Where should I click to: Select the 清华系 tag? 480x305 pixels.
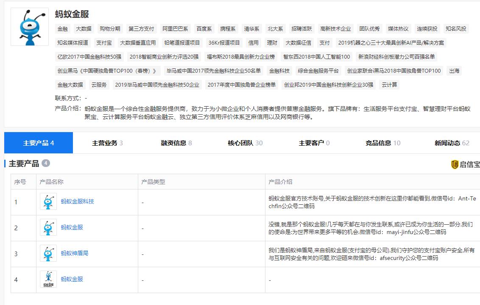click(x=251, y=29)
